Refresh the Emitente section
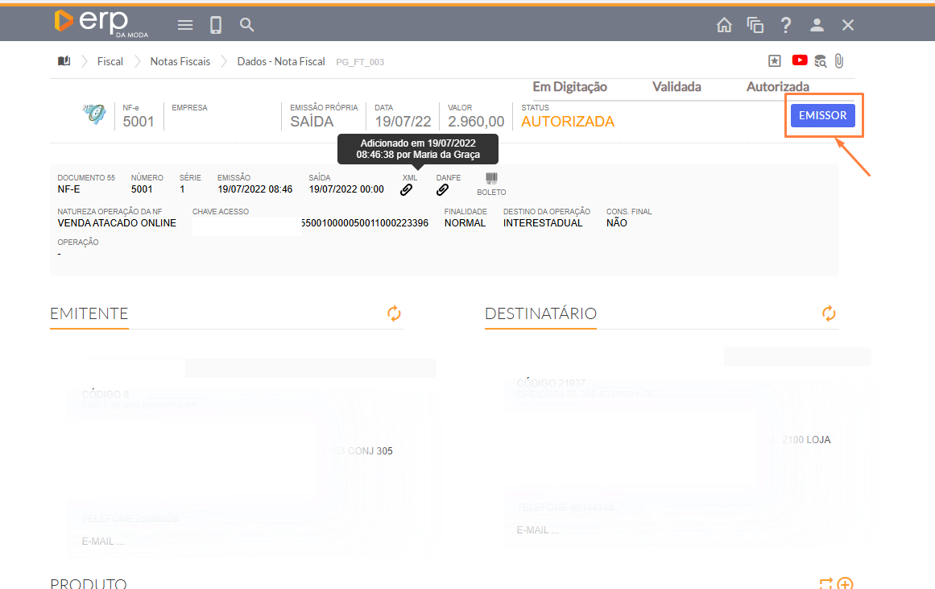This screenshot has width=935, height=589. (x=394, y=313)
